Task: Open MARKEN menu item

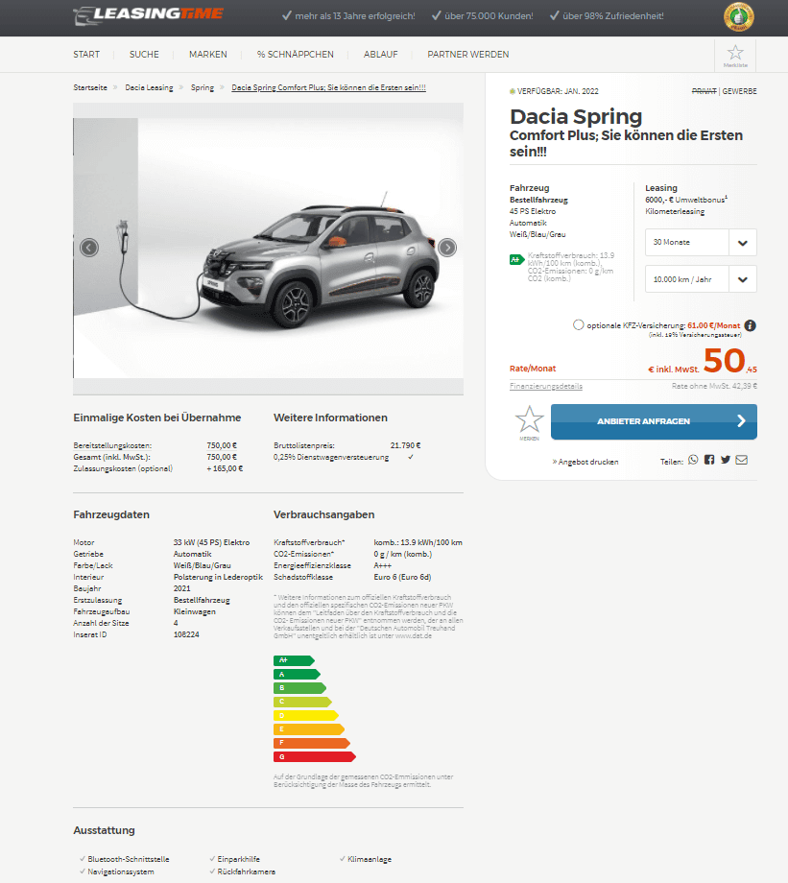Action: click(x=208, y=55)
